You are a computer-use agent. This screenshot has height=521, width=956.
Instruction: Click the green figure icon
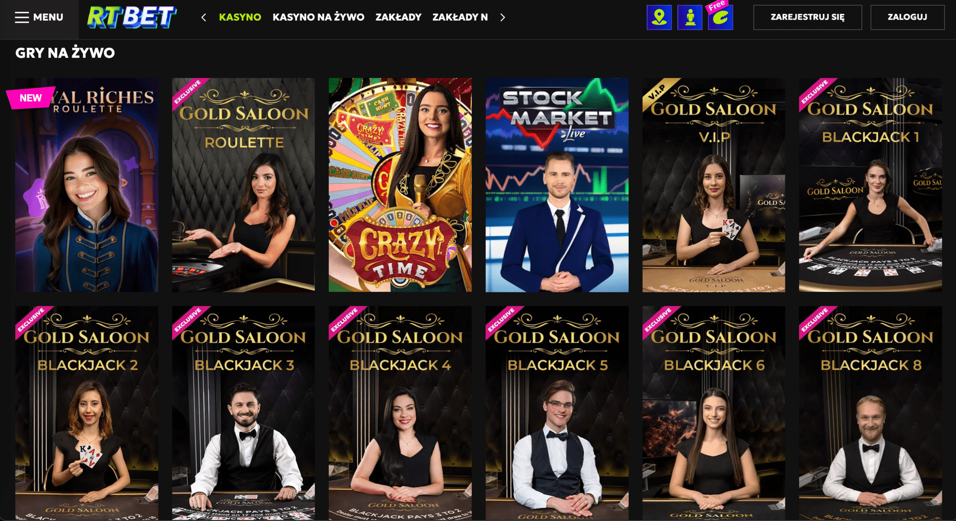coord(690,18)
